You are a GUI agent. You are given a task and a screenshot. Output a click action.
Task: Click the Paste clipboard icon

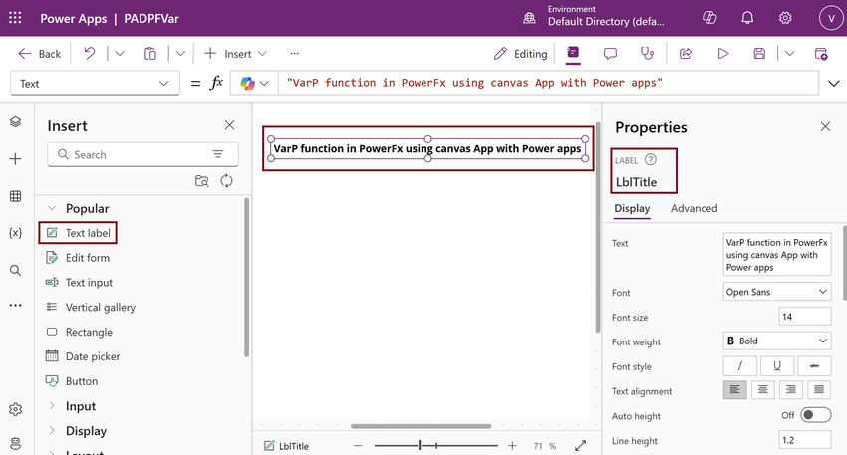tap(150, 53)
